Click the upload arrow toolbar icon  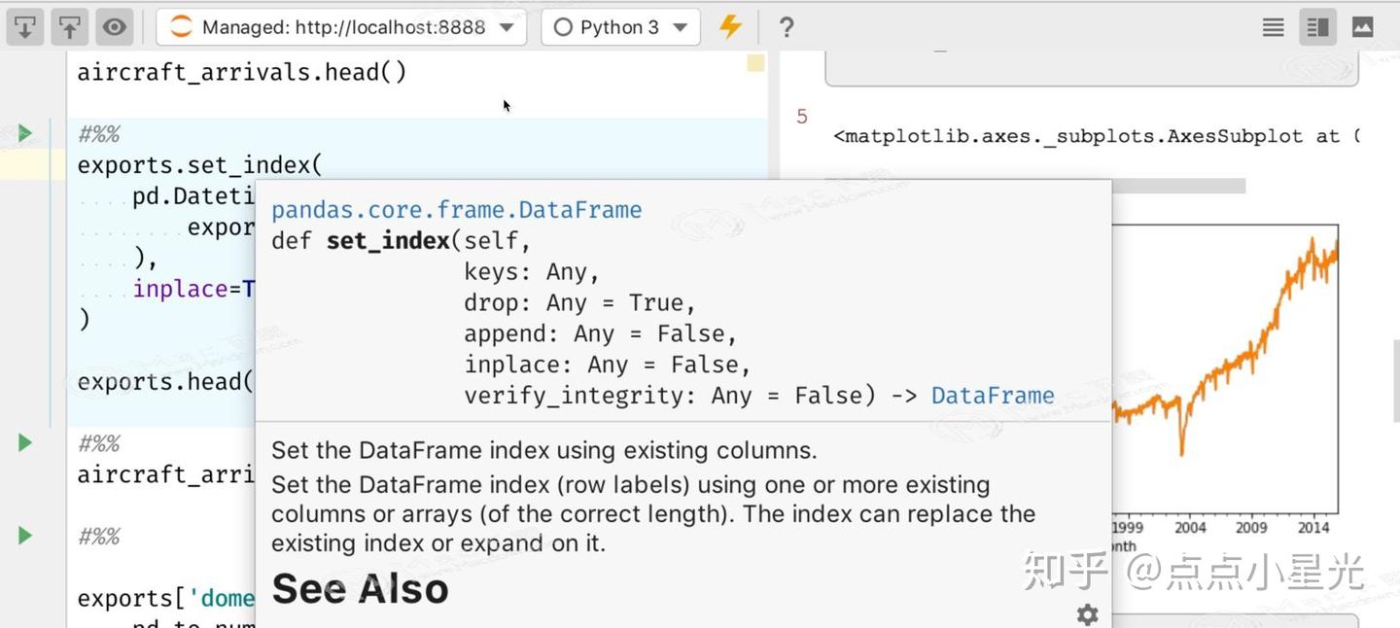tap(69, 26)
